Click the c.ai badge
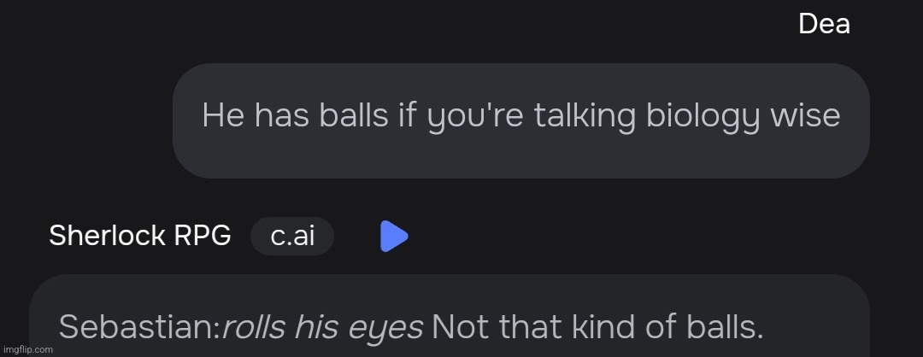 pos(292,237)
